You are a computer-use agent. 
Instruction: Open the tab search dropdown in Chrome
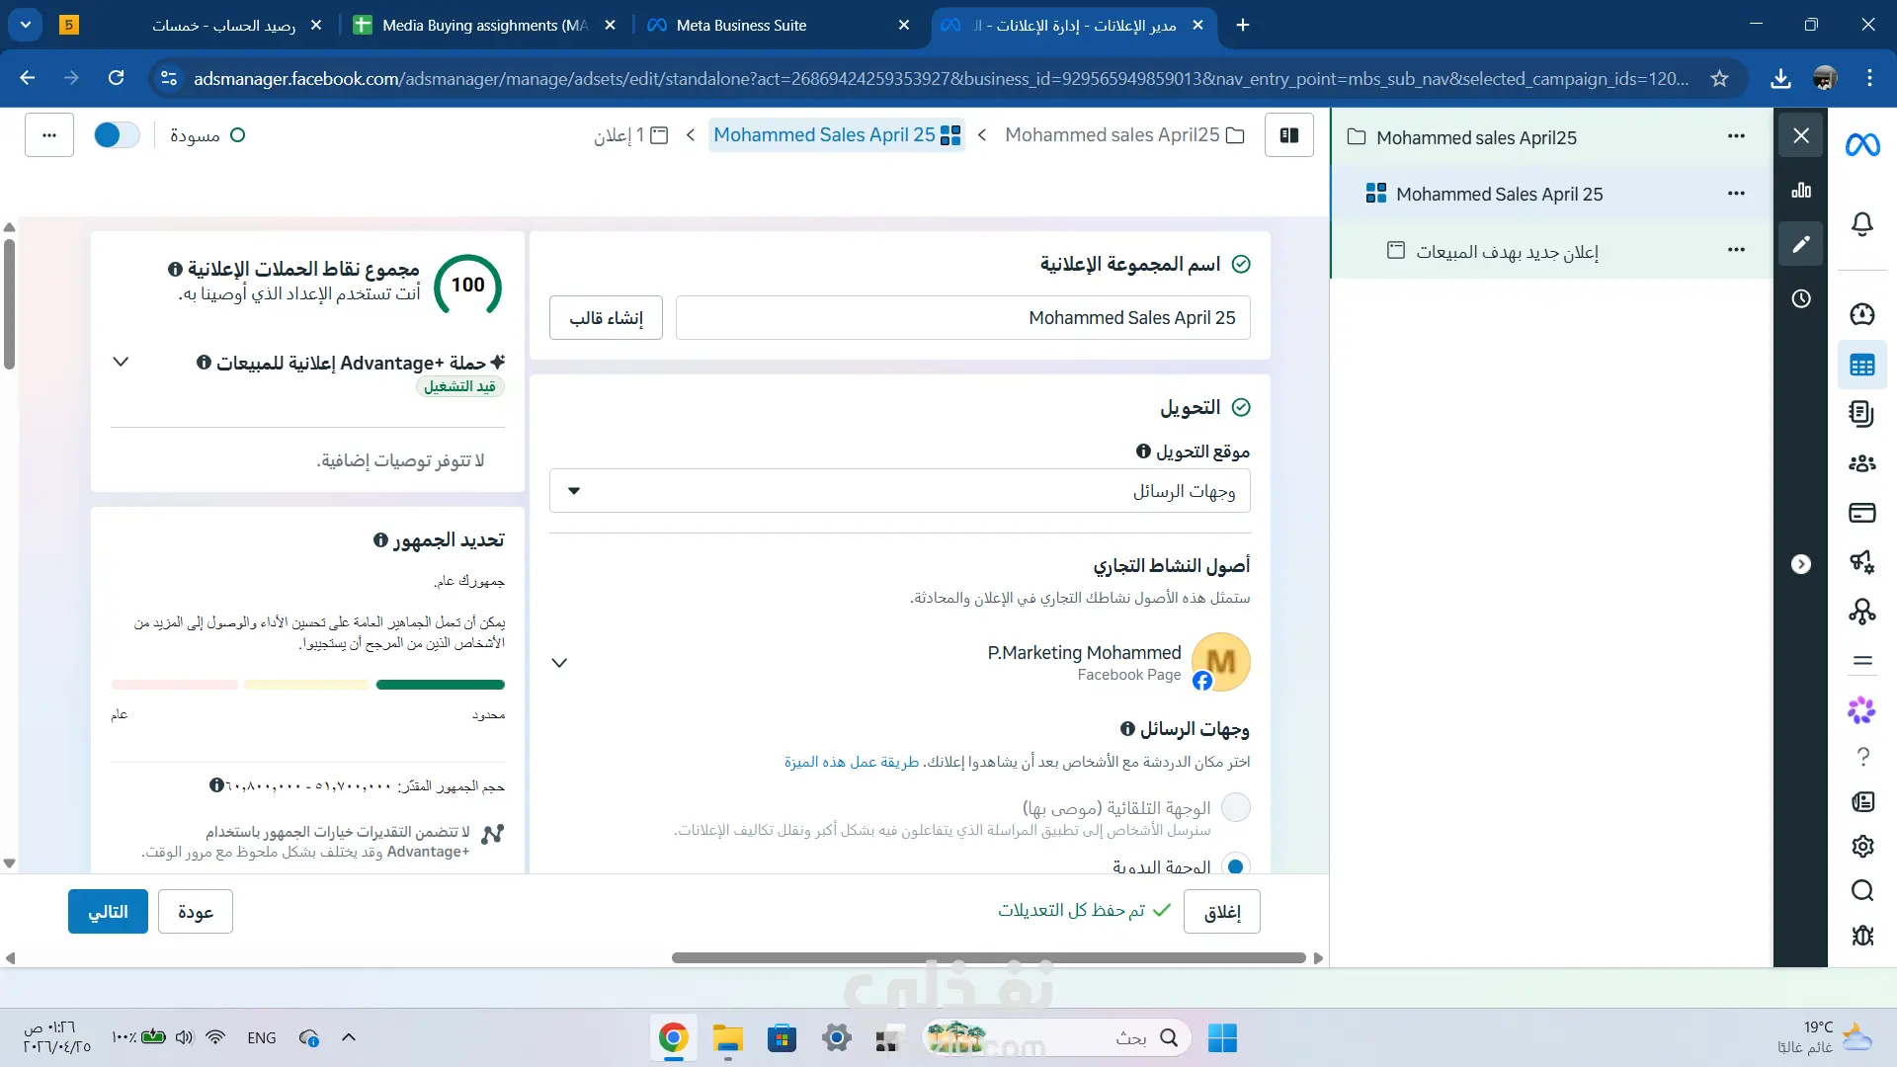tap(26, 25)
